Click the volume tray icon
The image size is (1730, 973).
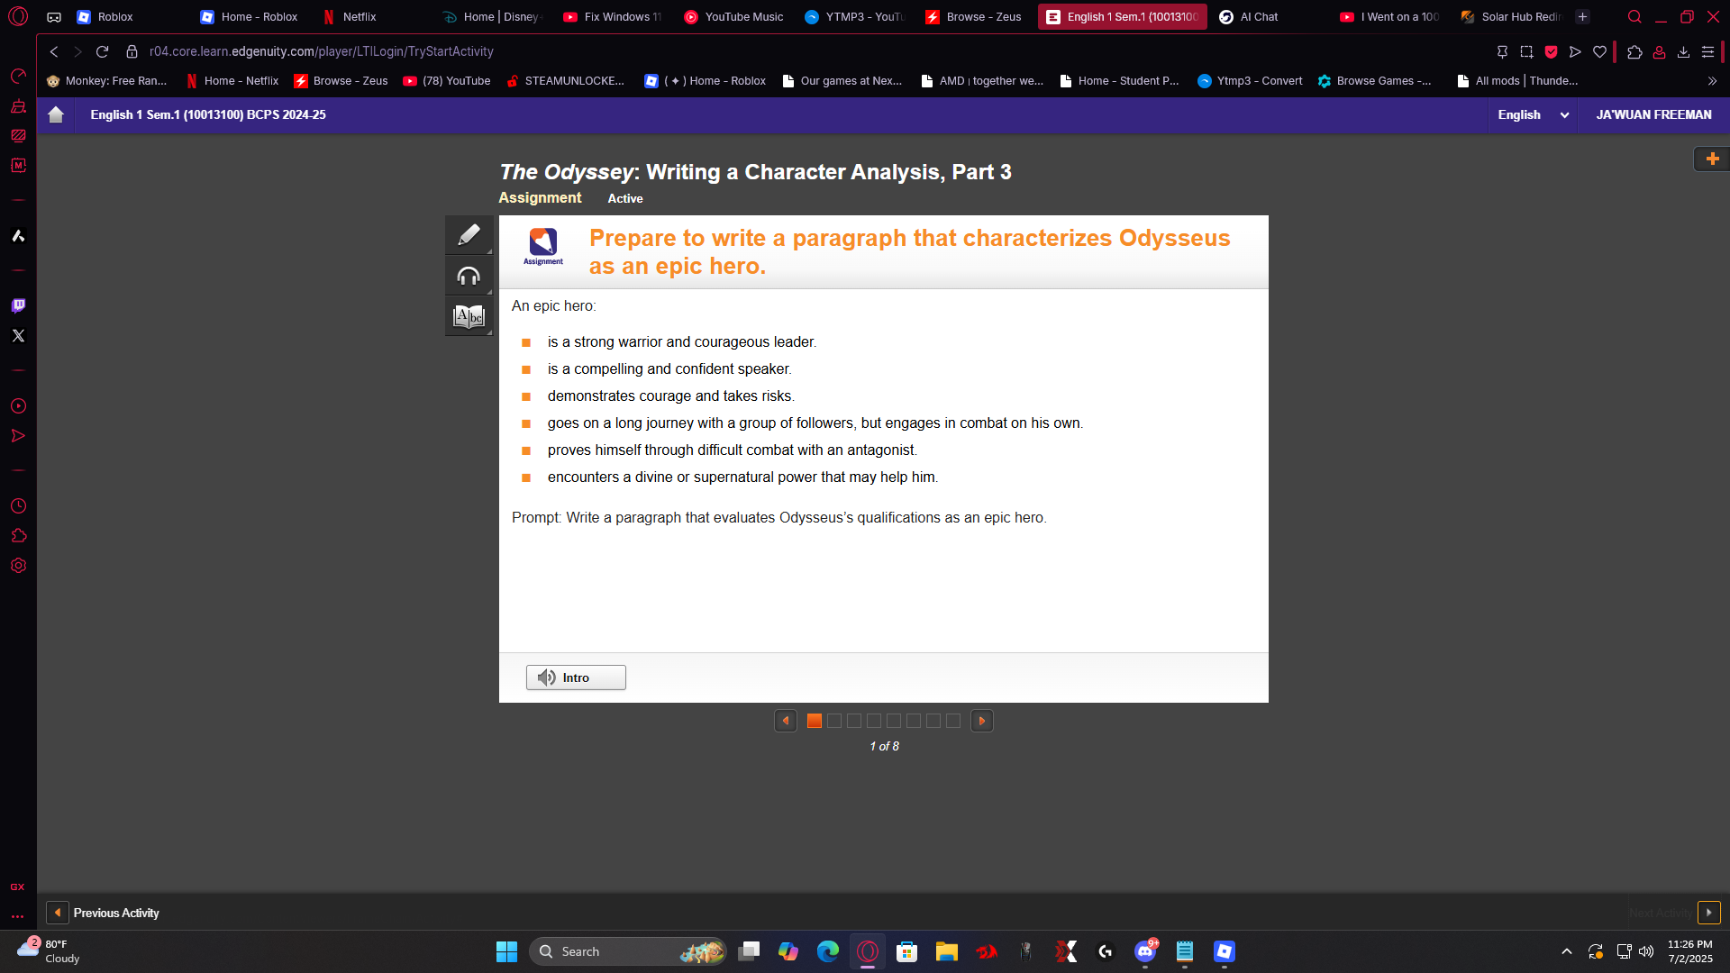pyautogui.click(x=1646, y=951)
